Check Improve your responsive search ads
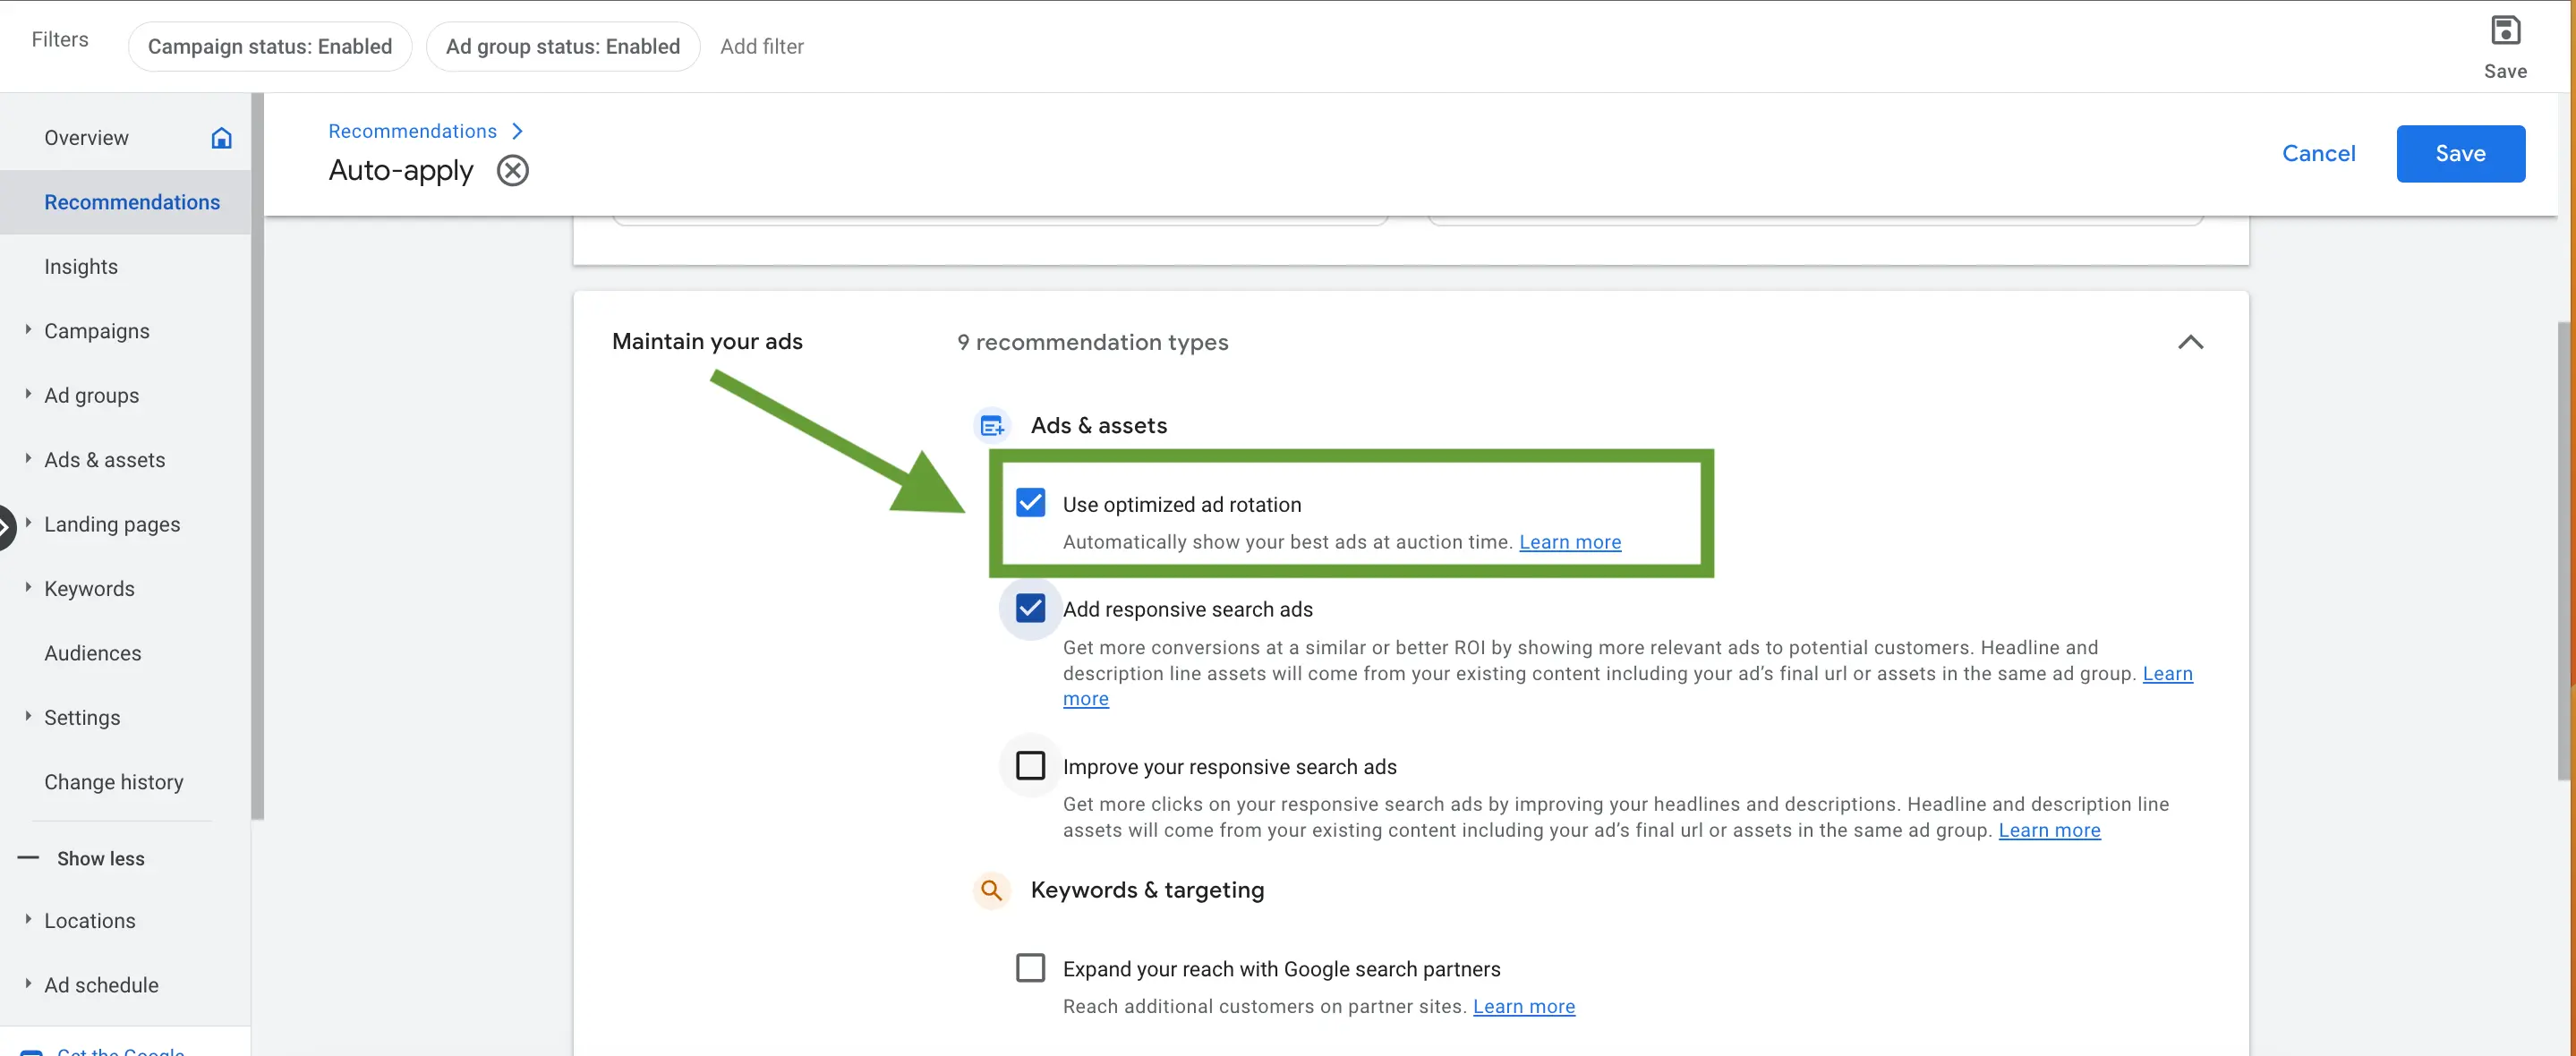The image size is (2576, 1056). (1030, 765)
